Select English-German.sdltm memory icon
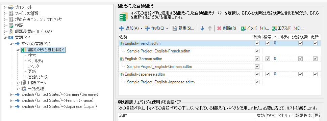This screenshot has height=121, width=327. [122, 59]
